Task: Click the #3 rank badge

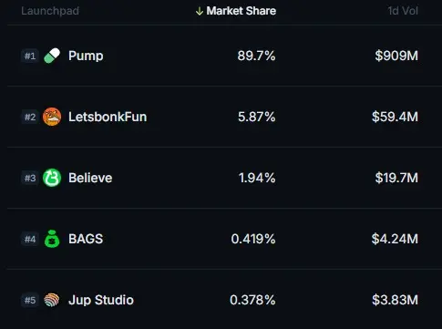Action: pyautogui.click(x=30, y=178)
